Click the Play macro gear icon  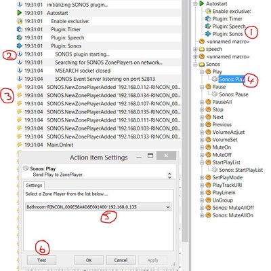208,72
